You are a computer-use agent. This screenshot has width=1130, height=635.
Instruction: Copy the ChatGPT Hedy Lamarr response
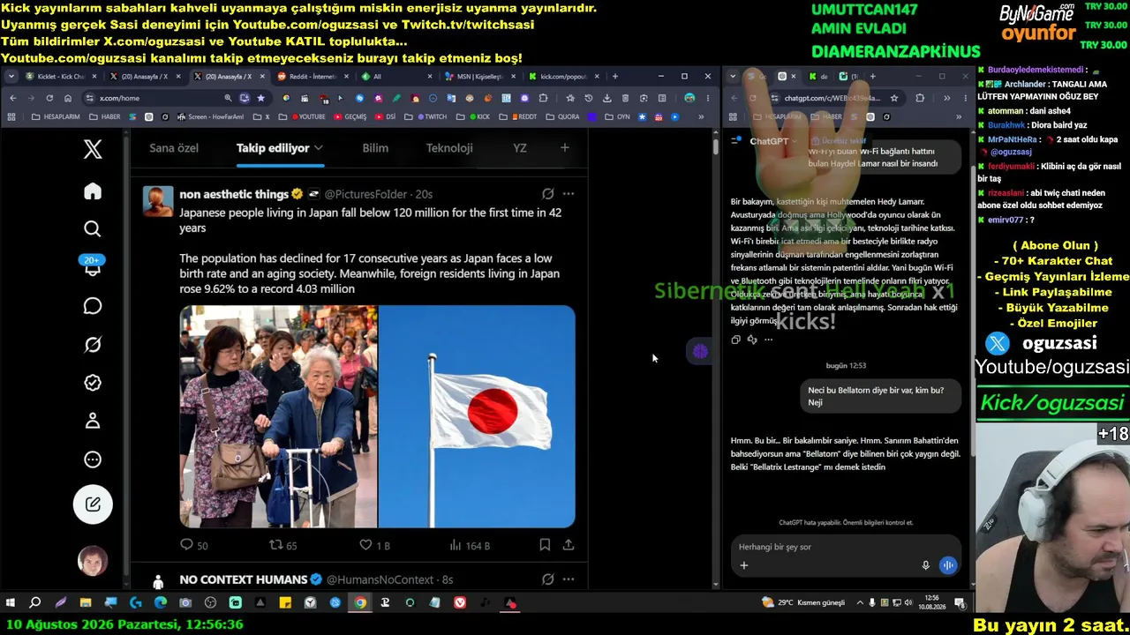pyautogui.click(x=735, y=340)
